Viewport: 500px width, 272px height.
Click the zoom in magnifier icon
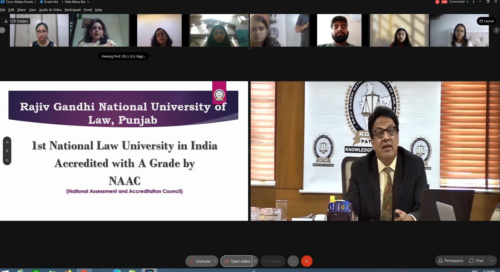[x=7, y=151]
